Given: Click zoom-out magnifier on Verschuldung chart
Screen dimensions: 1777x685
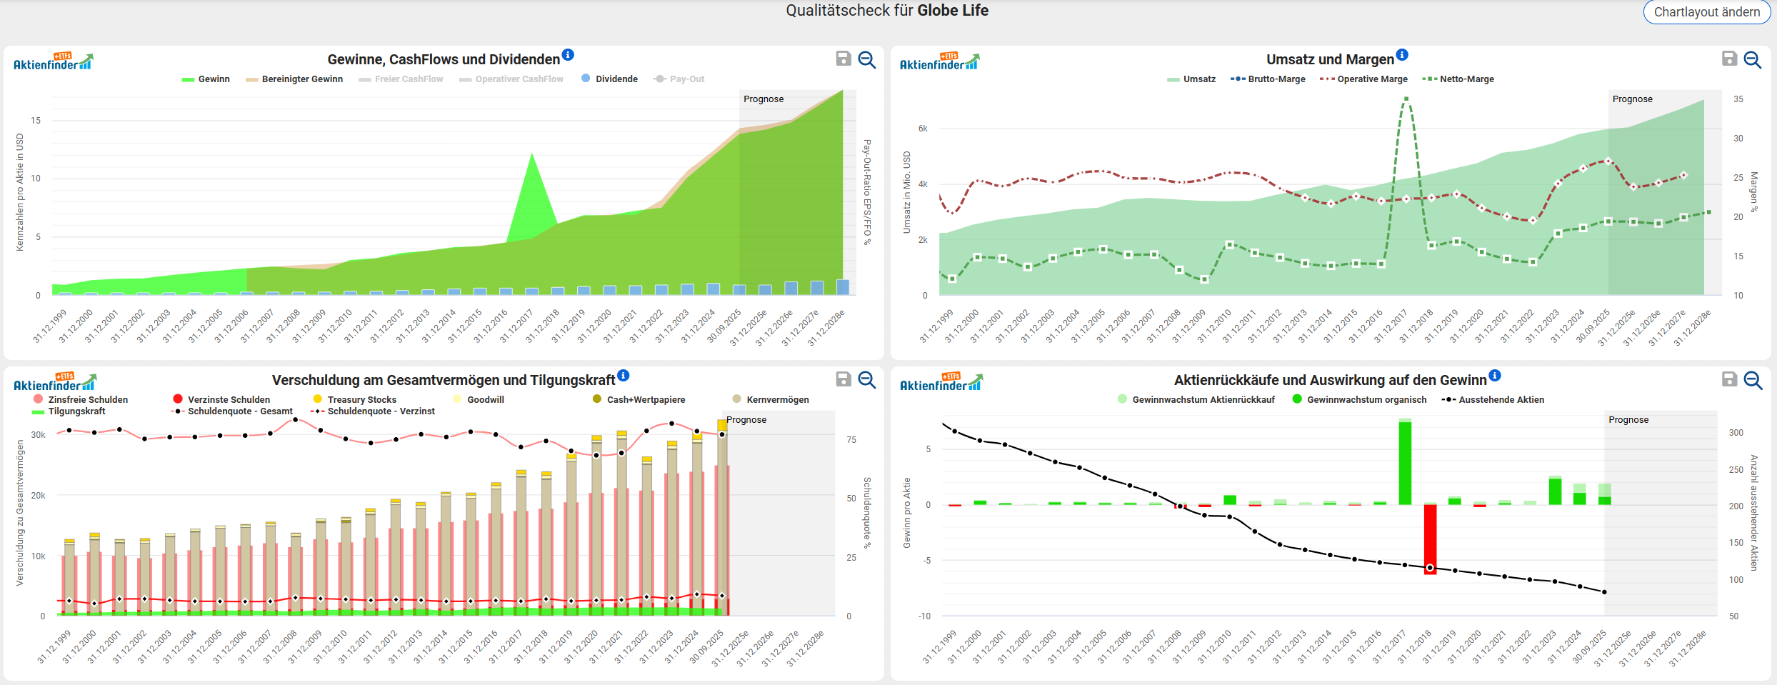Looking at the screenshot, I should click(867, 380).
